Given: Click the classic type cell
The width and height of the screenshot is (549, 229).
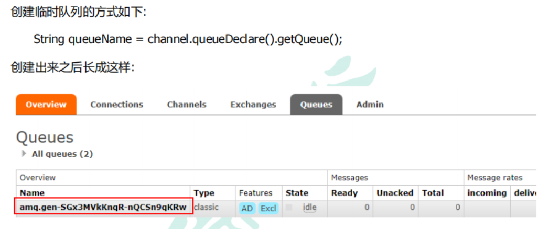Looking at the screenshot, I should tap(206, 207).
